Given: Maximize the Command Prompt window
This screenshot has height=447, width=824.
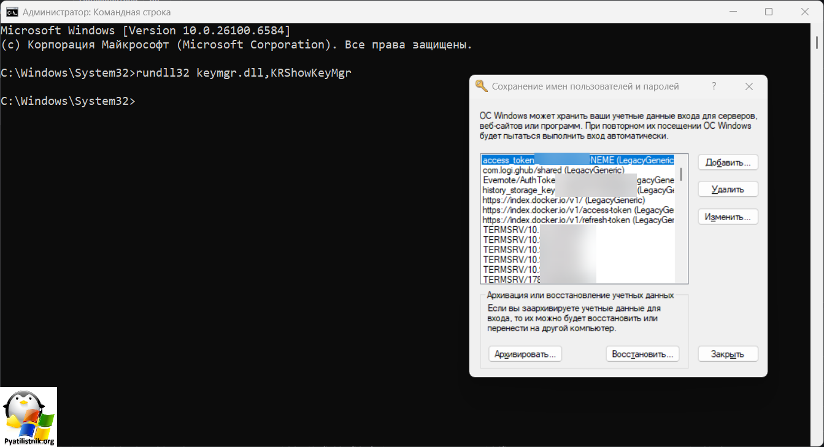Looking at the screenshot, I should point(769,12).
